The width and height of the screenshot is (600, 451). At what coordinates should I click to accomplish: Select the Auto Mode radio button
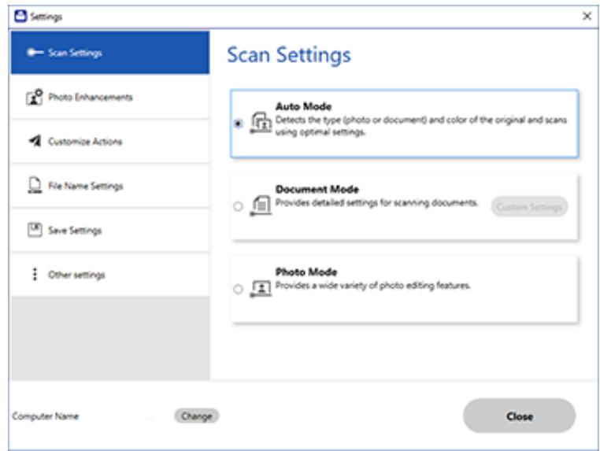tap(238, 124)
